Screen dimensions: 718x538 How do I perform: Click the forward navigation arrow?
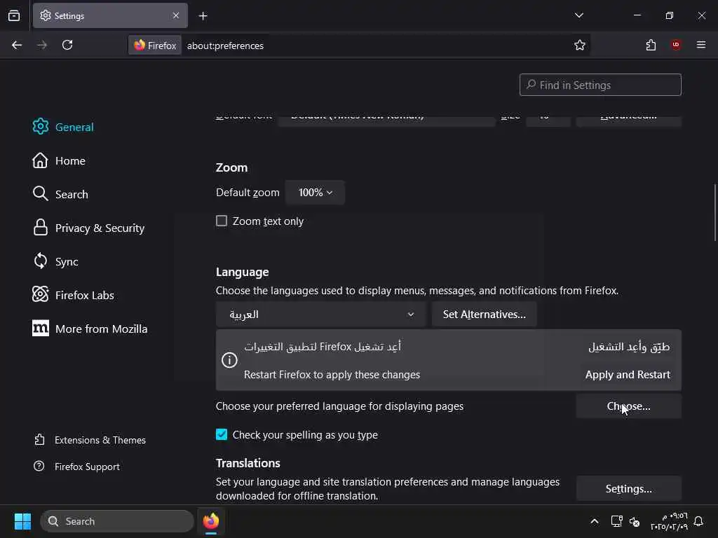tap(42, 45)
